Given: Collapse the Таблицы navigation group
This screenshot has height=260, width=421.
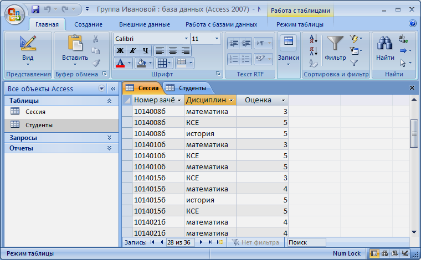Looking at the screenshot, I should click(109, 101).
